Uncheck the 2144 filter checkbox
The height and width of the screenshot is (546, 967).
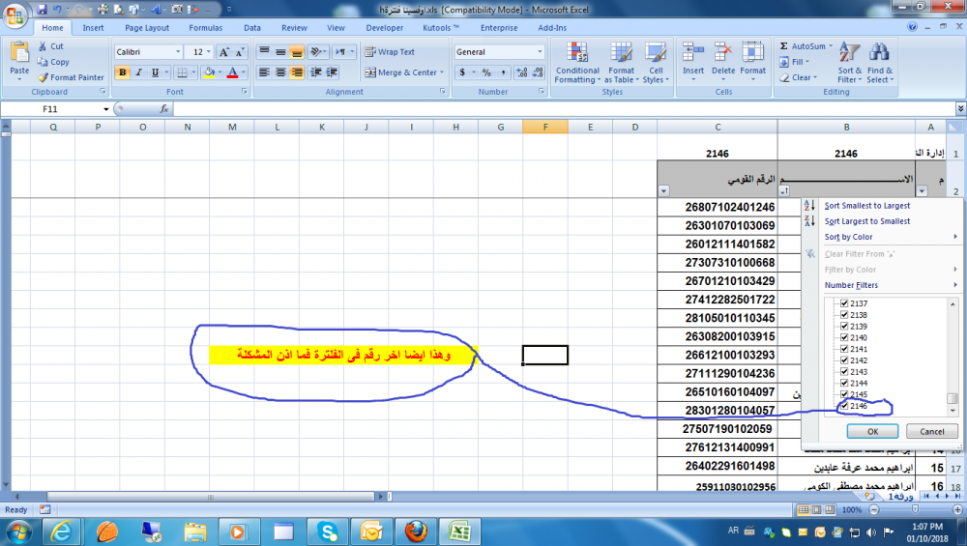click(844, 384)
